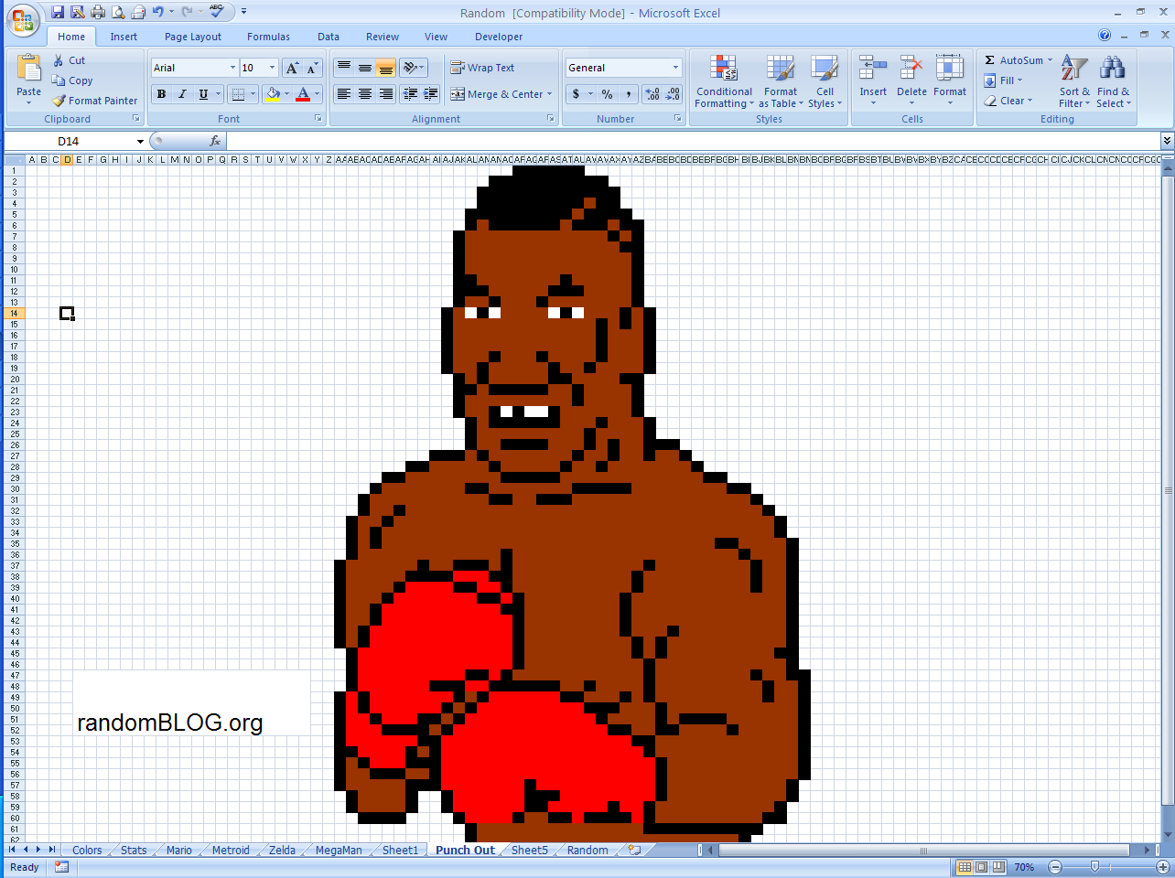
Task: Click the Insert Worksheet tab icon
Action: (634, 850)
